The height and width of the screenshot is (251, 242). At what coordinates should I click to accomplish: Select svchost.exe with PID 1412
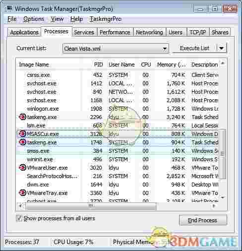tap(118, 83)
